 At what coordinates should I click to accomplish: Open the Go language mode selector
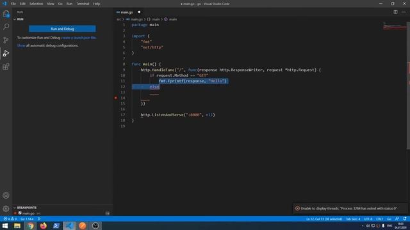tap(389, 218)
